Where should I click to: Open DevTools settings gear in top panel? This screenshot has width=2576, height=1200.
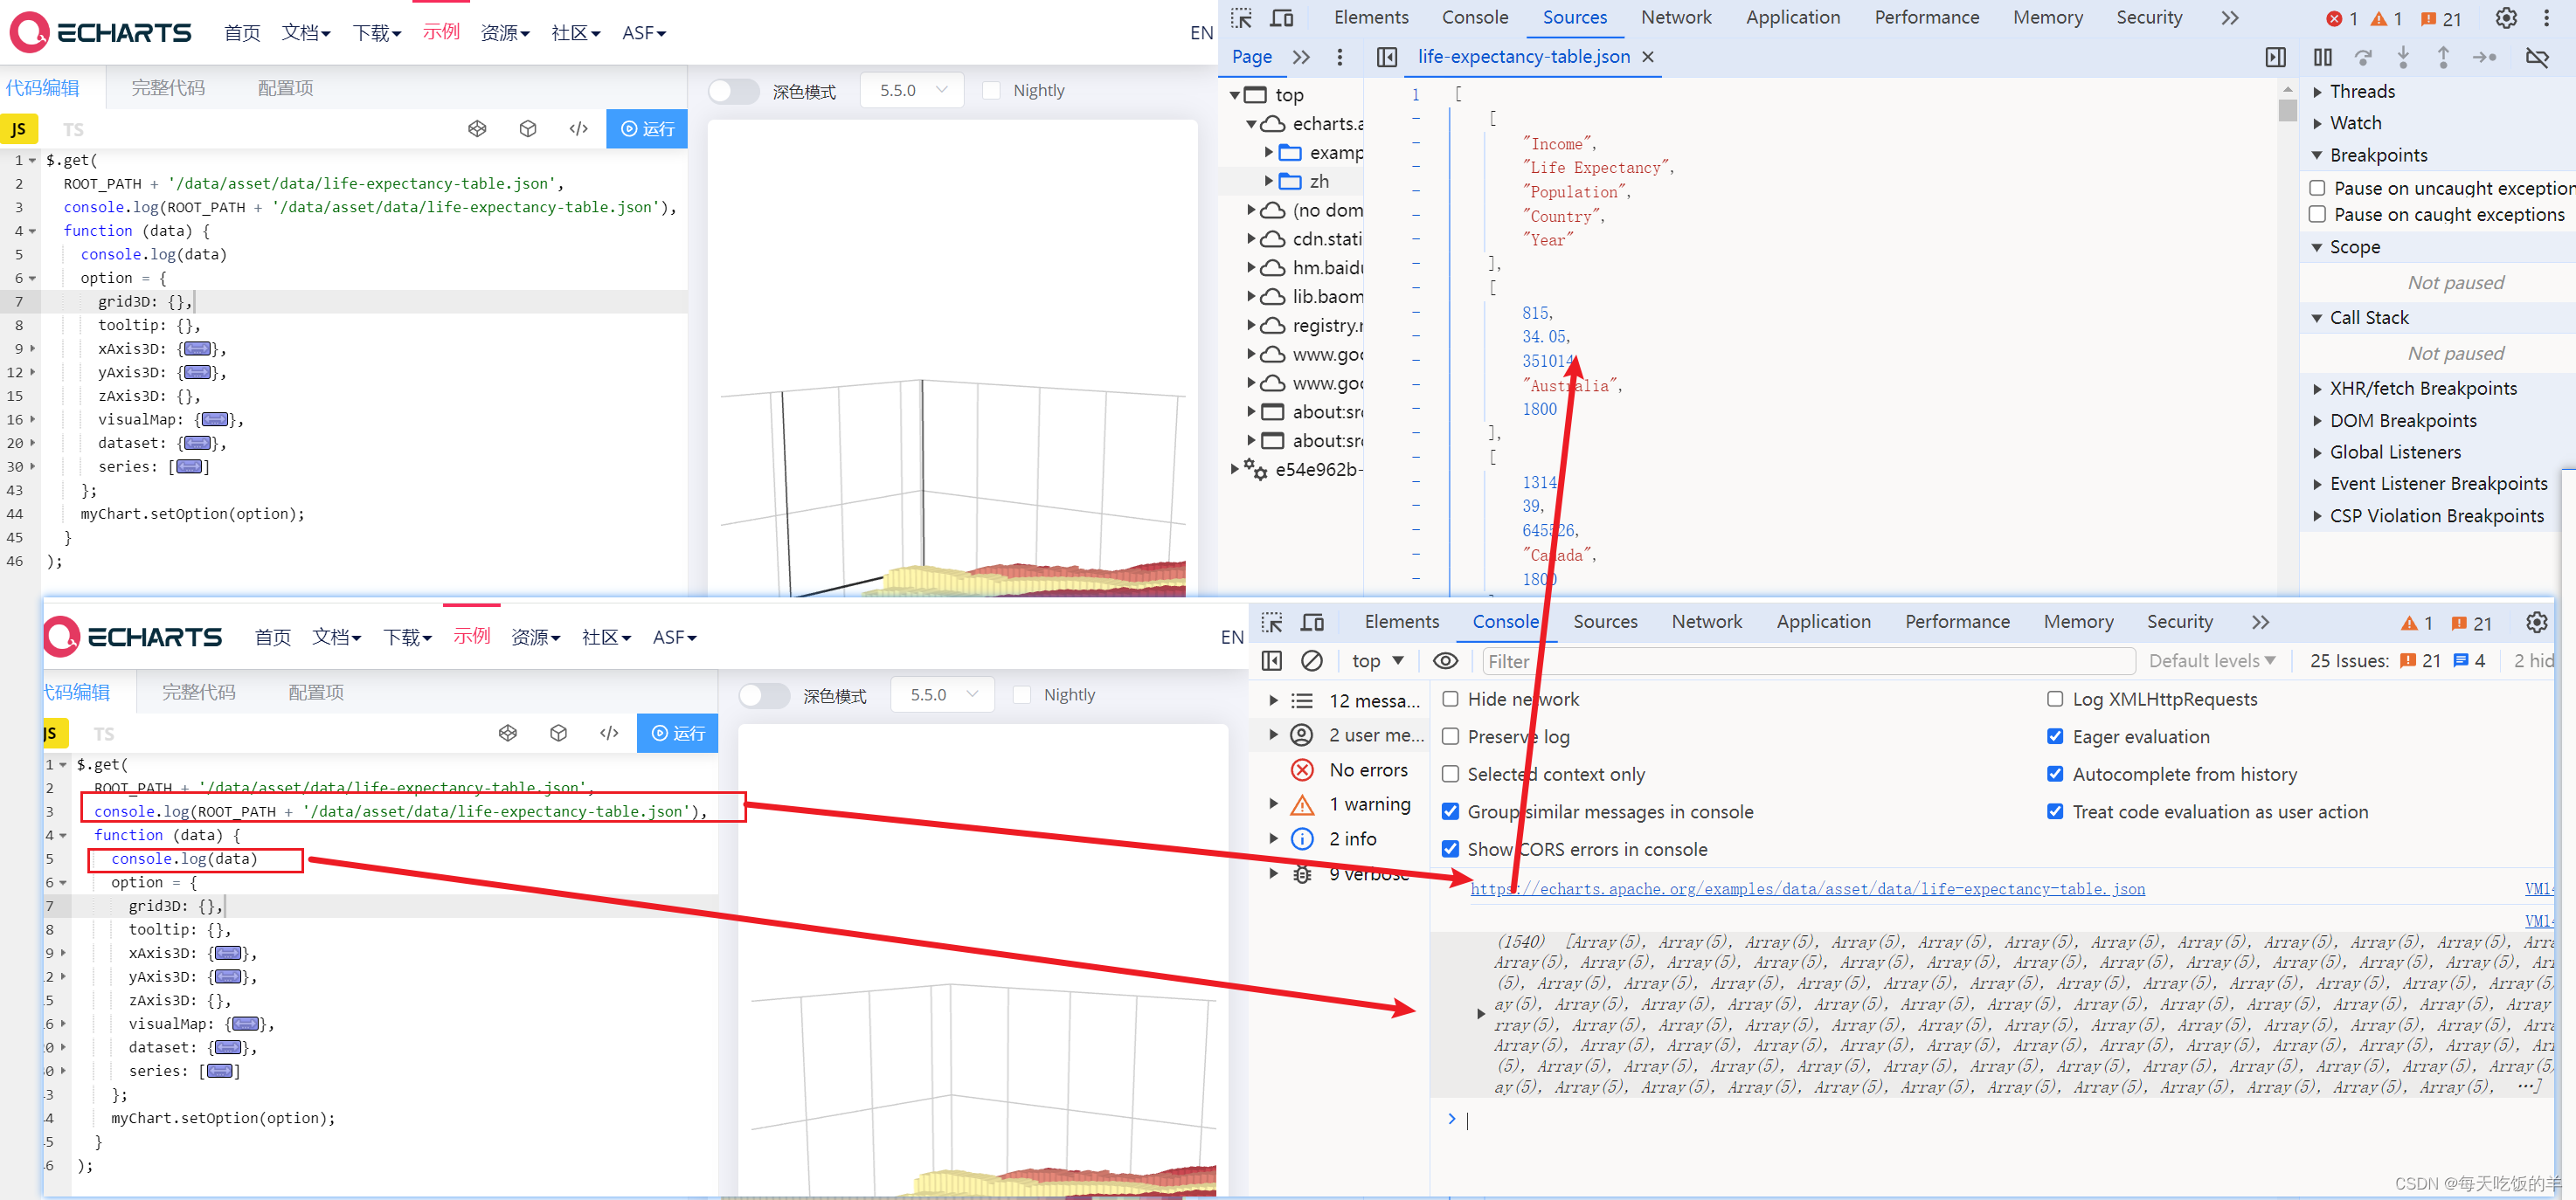point(2506,18)
